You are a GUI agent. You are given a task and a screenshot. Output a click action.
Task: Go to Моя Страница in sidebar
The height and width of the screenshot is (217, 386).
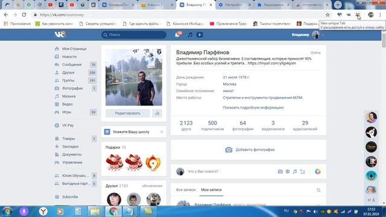pyautogui.click(x=75, y=49)
